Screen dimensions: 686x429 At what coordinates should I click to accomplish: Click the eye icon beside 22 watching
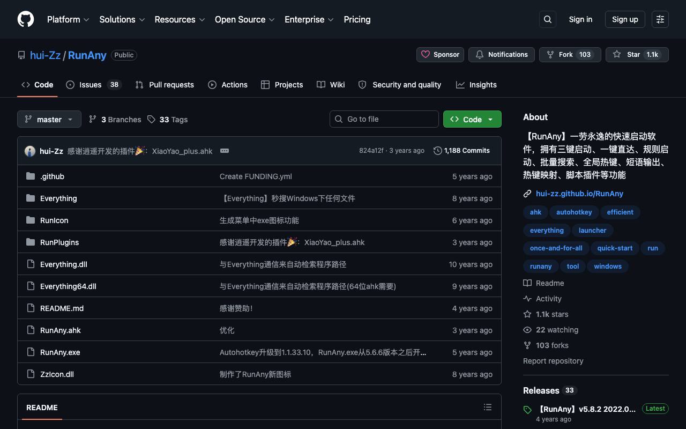527,330
